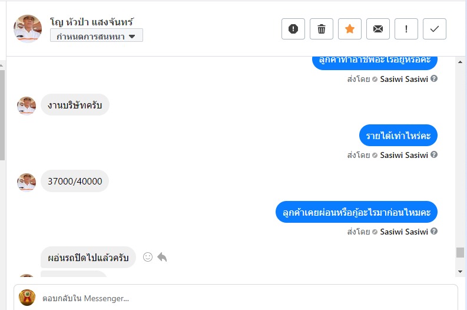The image size is (467, 310).
Task: Select the 37000/40000 message bubble
Action: [x=75, y=182]
